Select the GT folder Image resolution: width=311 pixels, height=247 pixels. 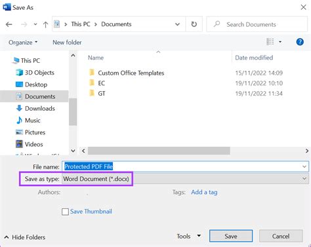[102, 94]
